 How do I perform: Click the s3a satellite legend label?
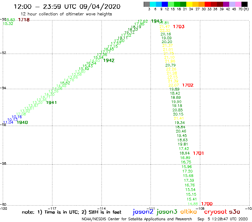point(234,212)
